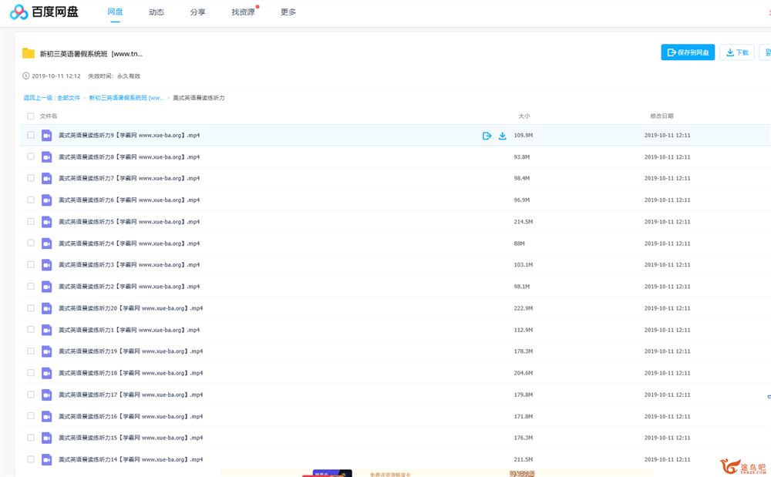Check the box for 晨读练听力14 file
The width and height of the screenshot is (771, 477).
[31, 459]
